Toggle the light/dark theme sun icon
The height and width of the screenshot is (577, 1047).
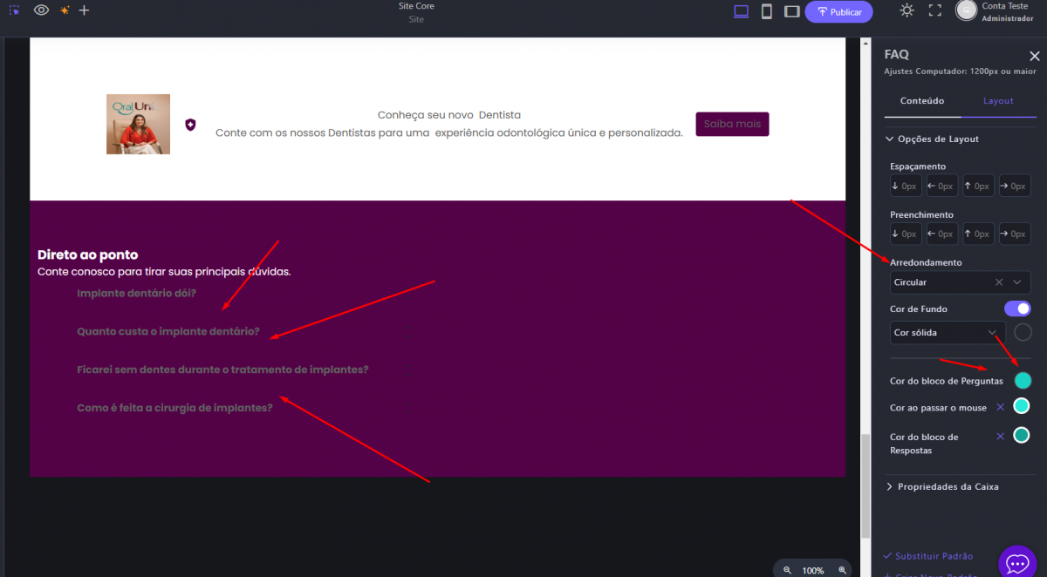(907, 10)
